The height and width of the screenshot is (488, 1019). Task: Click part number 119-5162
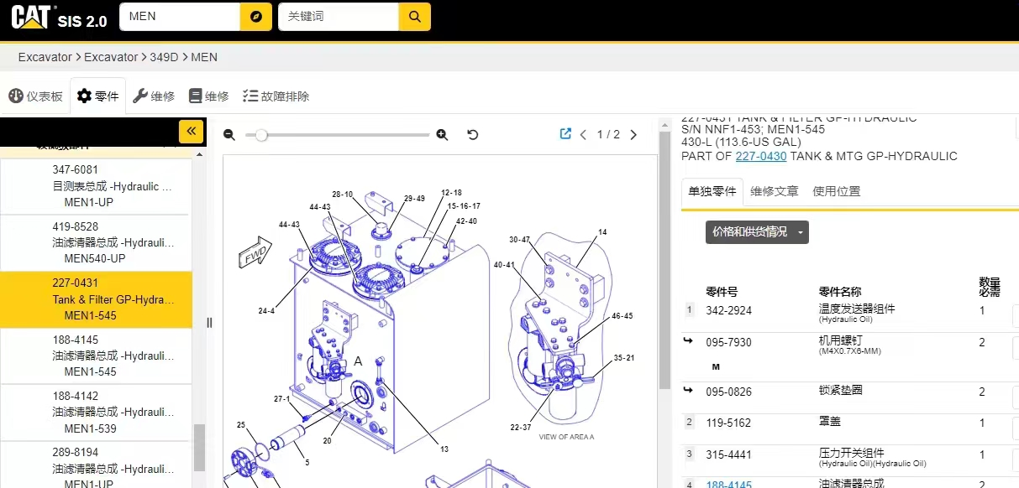pos(728,423)
